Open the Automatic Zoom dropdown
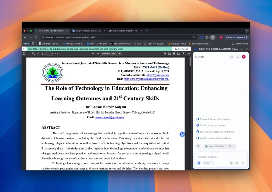The height and width of the screenshot is (192, 272). (x=111, y=54)
